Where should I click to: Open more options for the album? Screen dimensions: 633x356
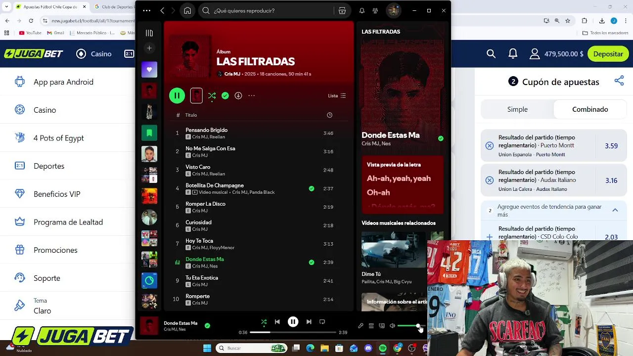251,95
